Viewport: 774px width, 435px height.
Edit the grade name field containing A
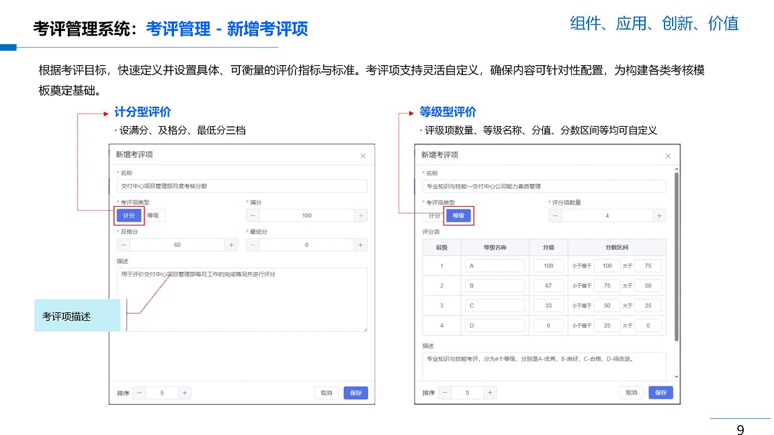[494, 266]
